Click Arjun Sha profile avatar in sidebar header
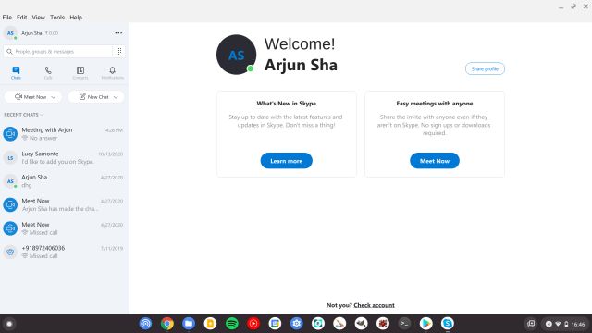 tap(10, 33)
